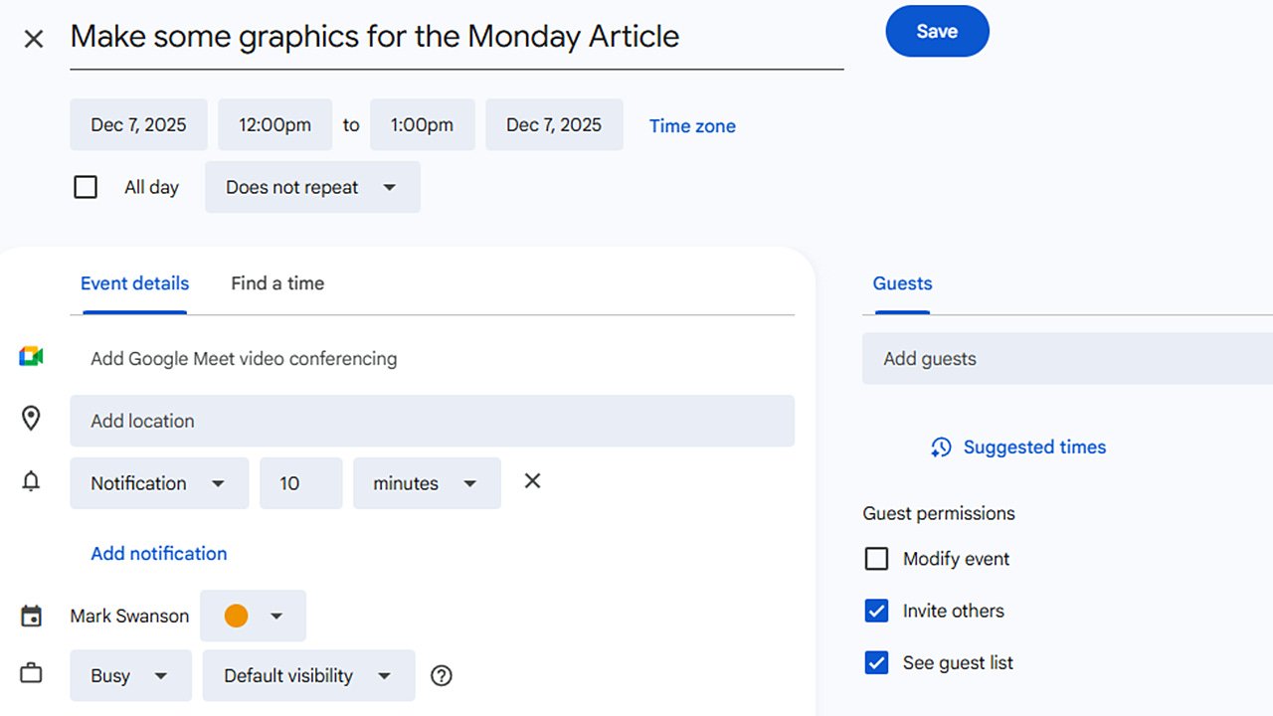Uncheck the Invite others permission

(876, 611)
